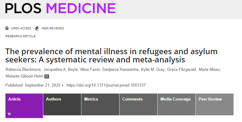Screen dimensions: 242x122
Task: Click the Open Access label
Action: pyautogui.click(x=21, y=28)
